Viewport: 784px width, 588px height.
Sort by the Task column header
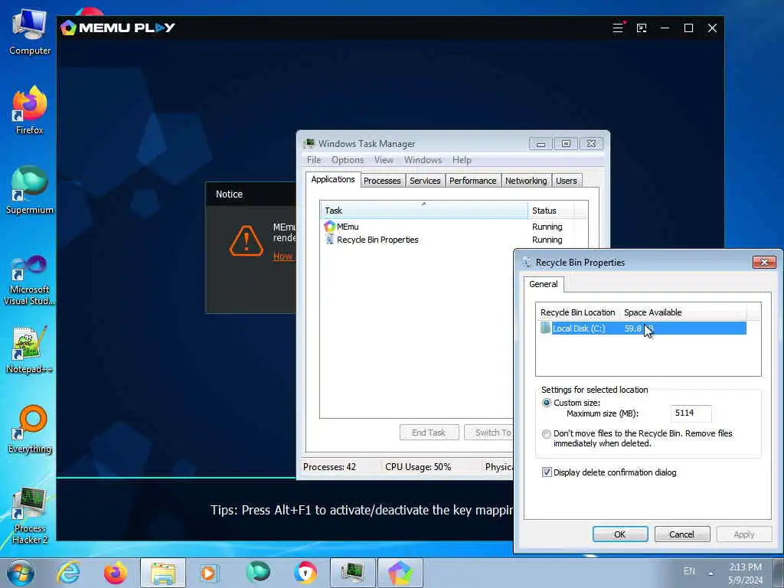(424, 210)
